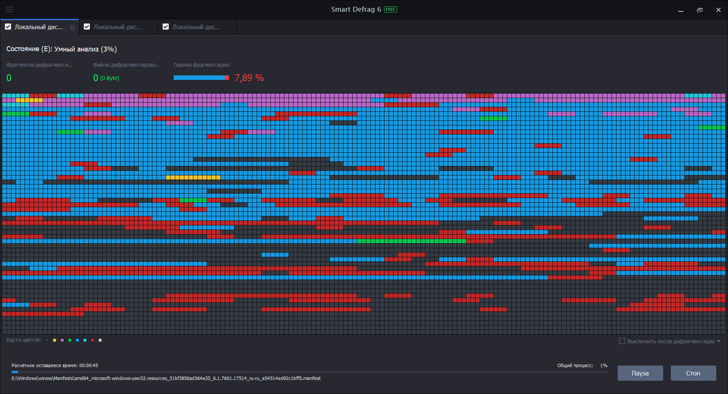Open settings gear on the active disk tab

(72, 27)
